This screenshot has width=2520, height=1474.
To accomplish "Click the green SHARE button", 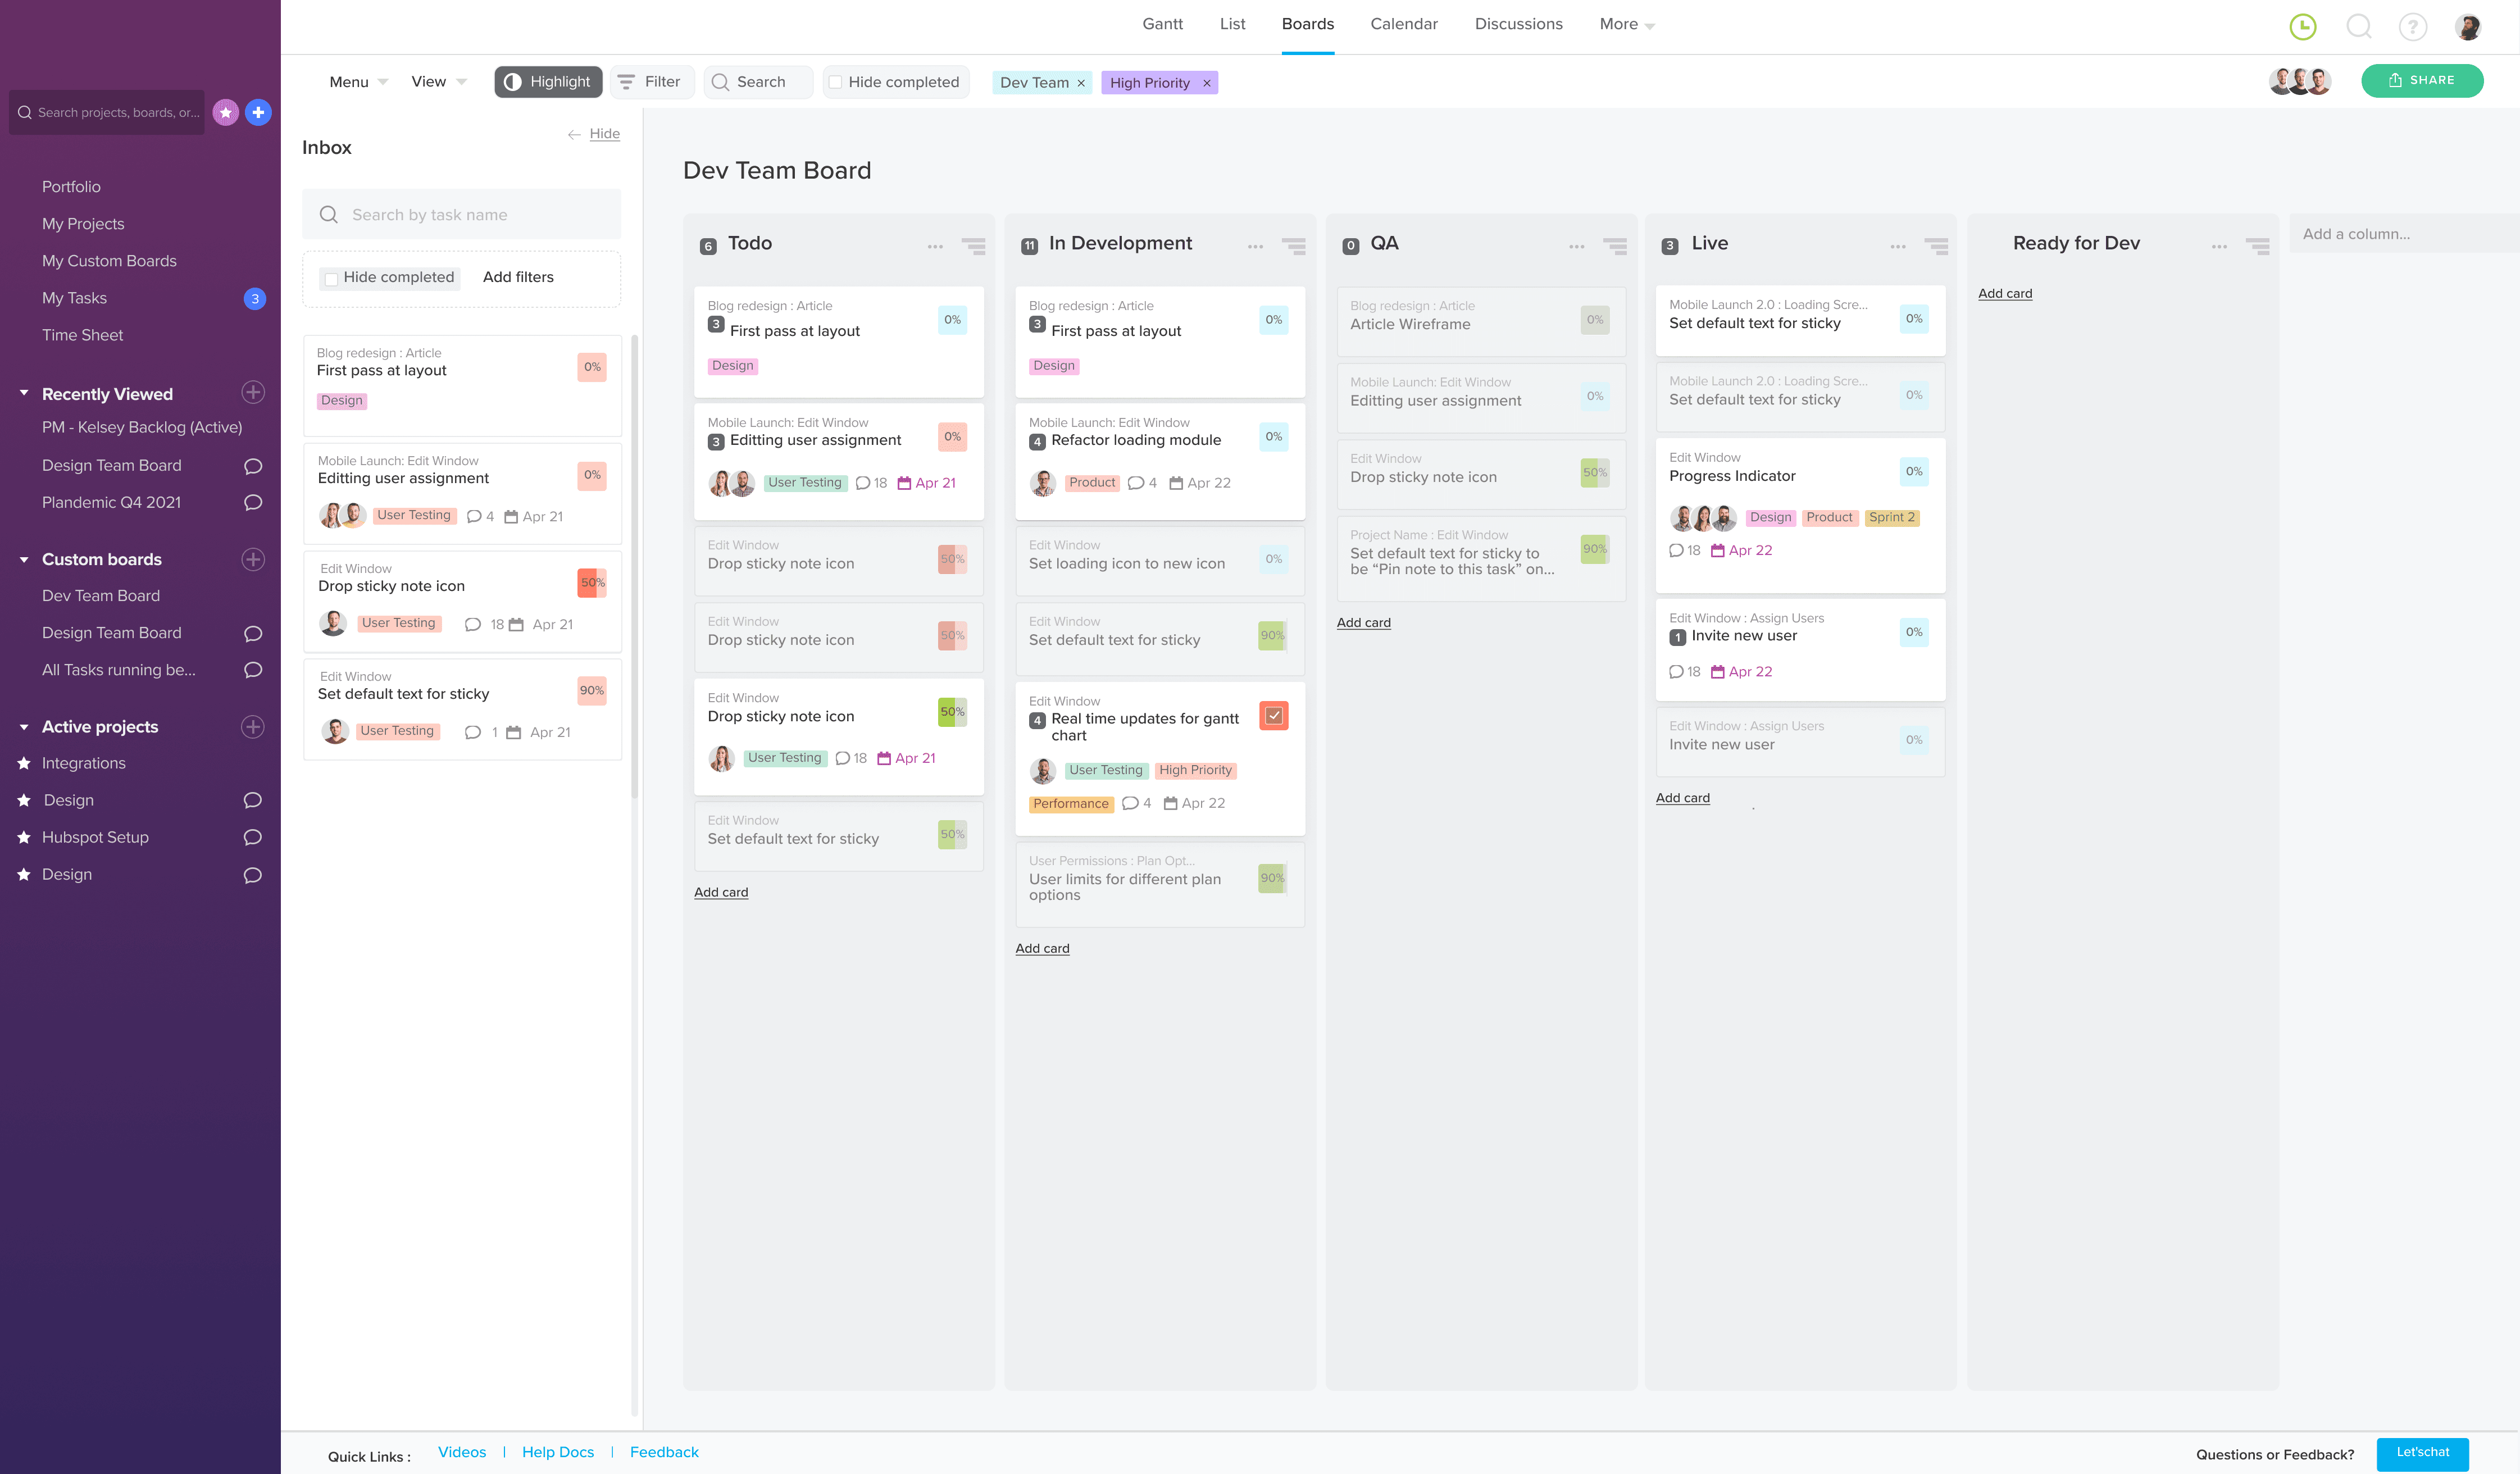I will tap(2421, 80).
